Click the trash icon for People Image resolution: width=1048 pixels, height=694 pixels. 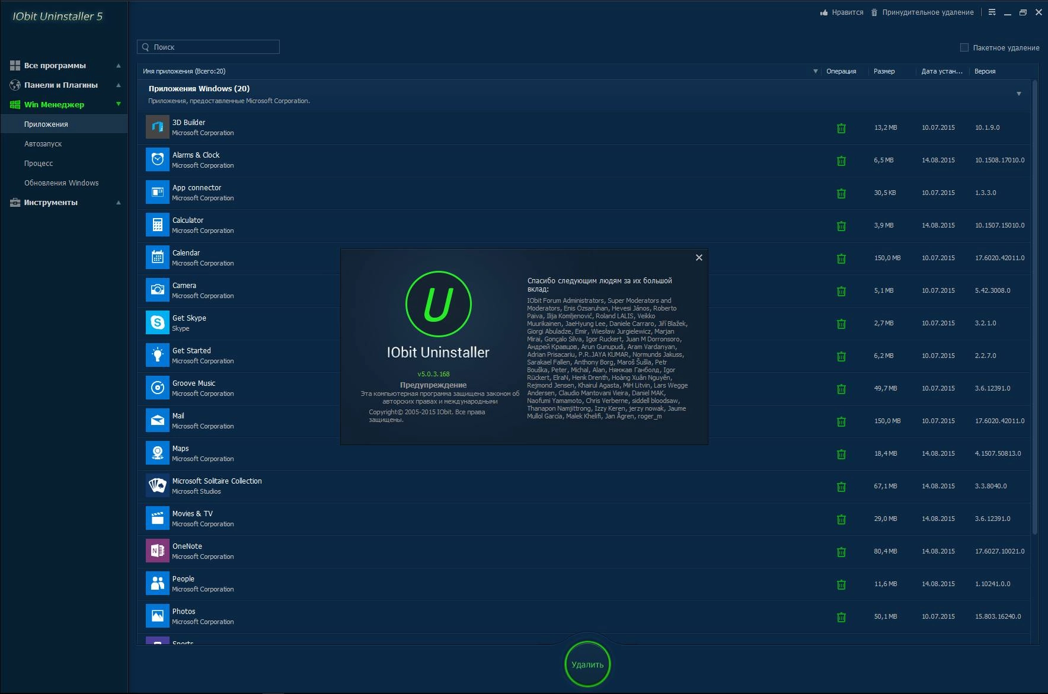841,584
